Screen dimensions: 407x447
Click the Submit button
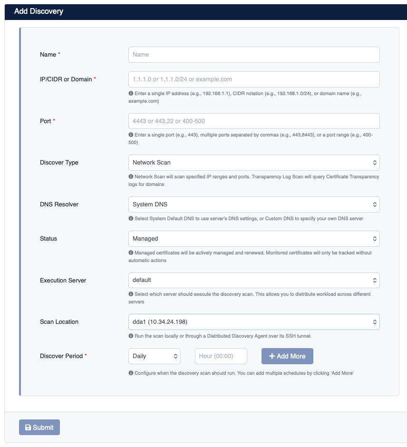(x=39, y=428)
